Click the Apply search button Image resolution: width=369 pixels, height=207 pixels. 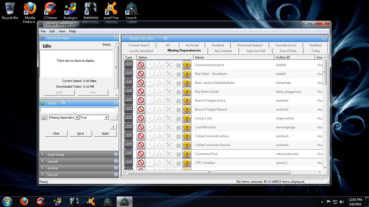(x=105, y=133)
